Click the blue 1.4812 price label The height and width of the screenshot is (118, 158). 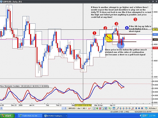(155, 34)
